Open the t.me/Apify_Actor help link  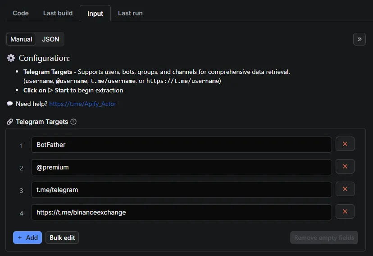[83, 104]
